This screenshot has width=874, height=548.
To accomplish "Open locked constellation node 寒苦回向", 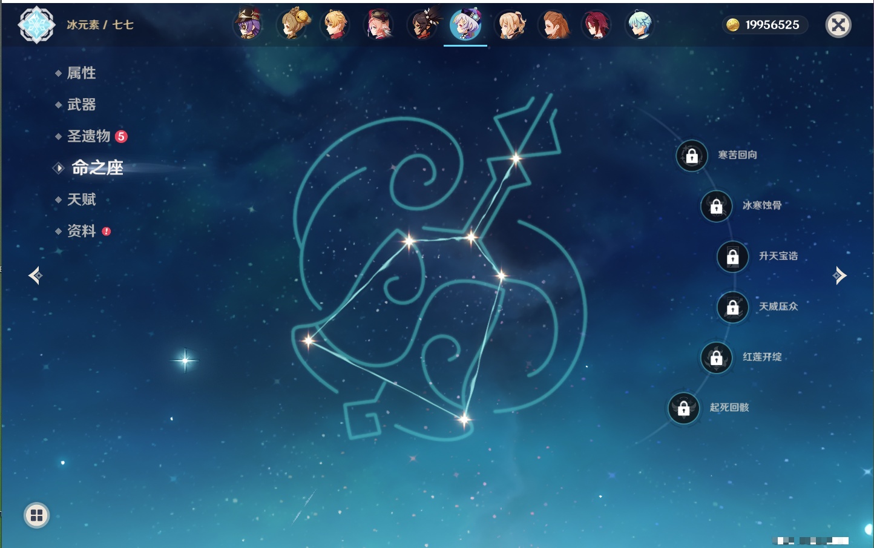I will (x=692, y=156).
